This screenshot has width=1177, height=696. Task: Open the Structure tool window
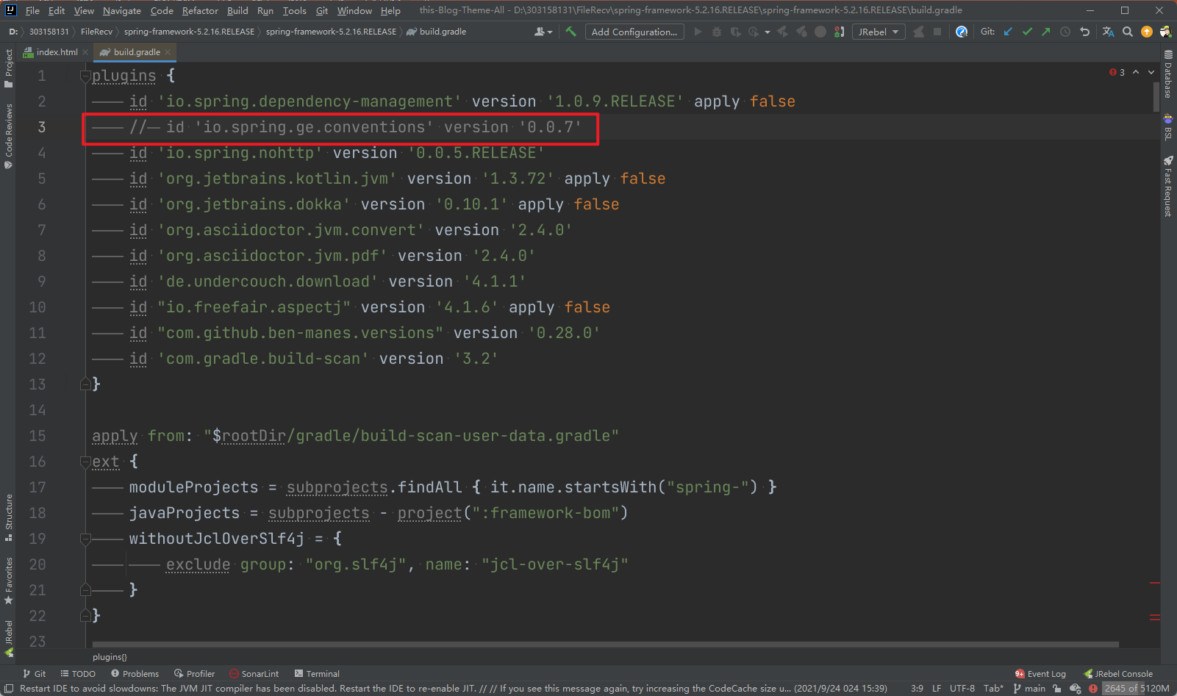click(8, 517)
